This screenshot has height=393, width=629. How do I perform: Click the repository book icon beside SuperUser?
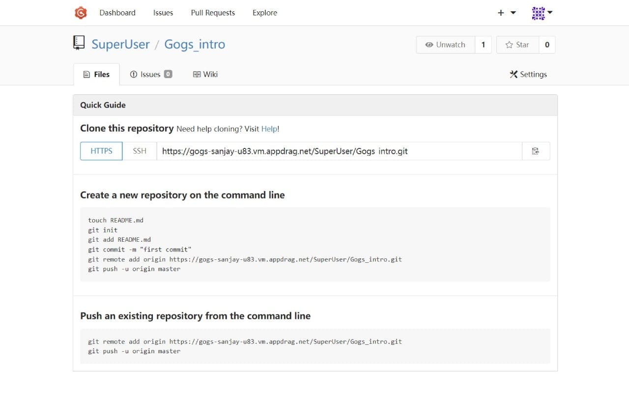pos(79,43)
